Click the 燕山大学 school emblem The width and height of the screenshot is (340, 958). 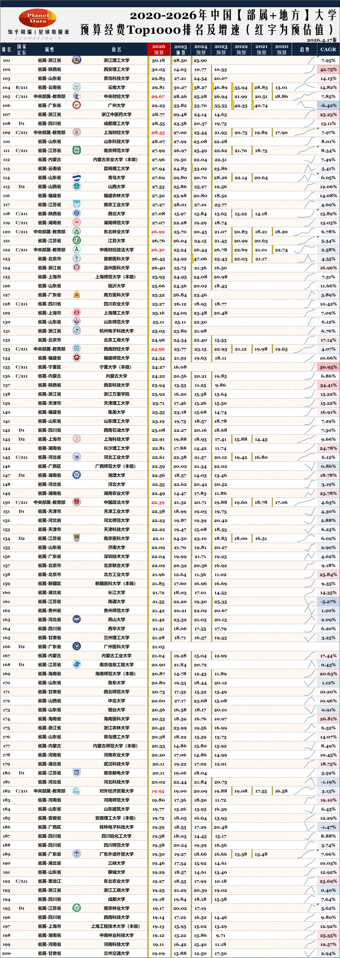[76, 619]
